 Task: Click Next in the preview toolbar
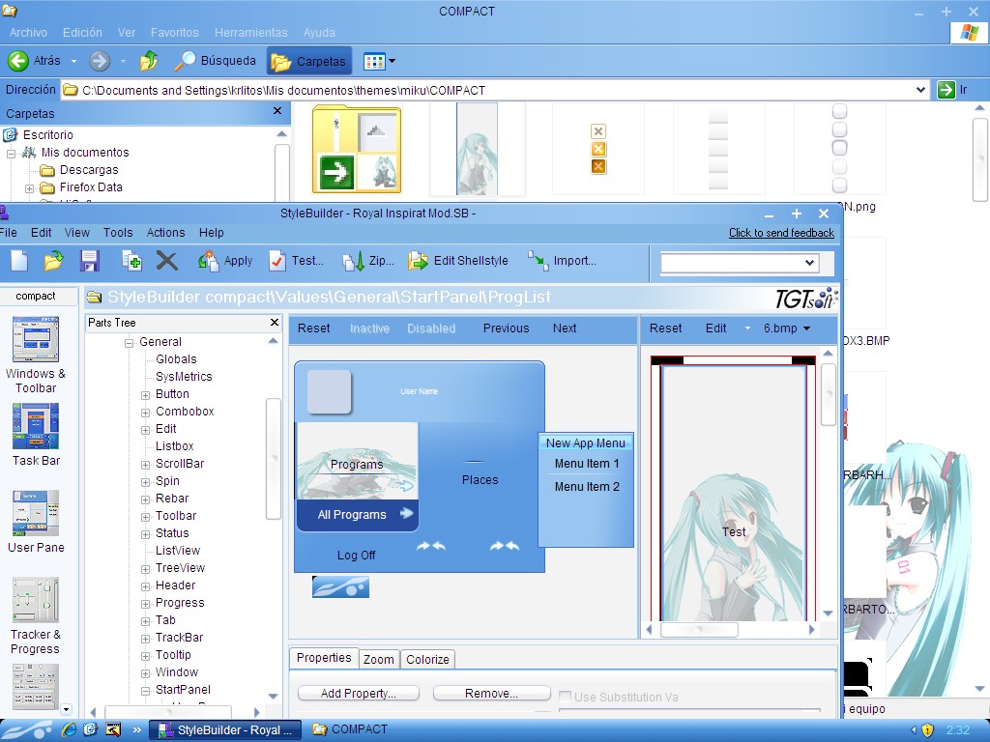(565, 328)
